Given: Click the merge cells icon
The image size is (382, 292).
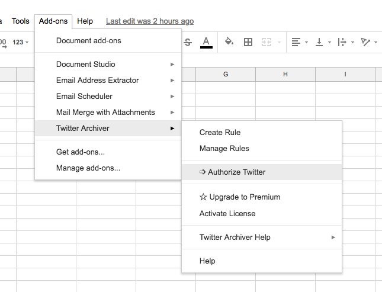Looking at the screenshot, I should (x=267, y=42).
